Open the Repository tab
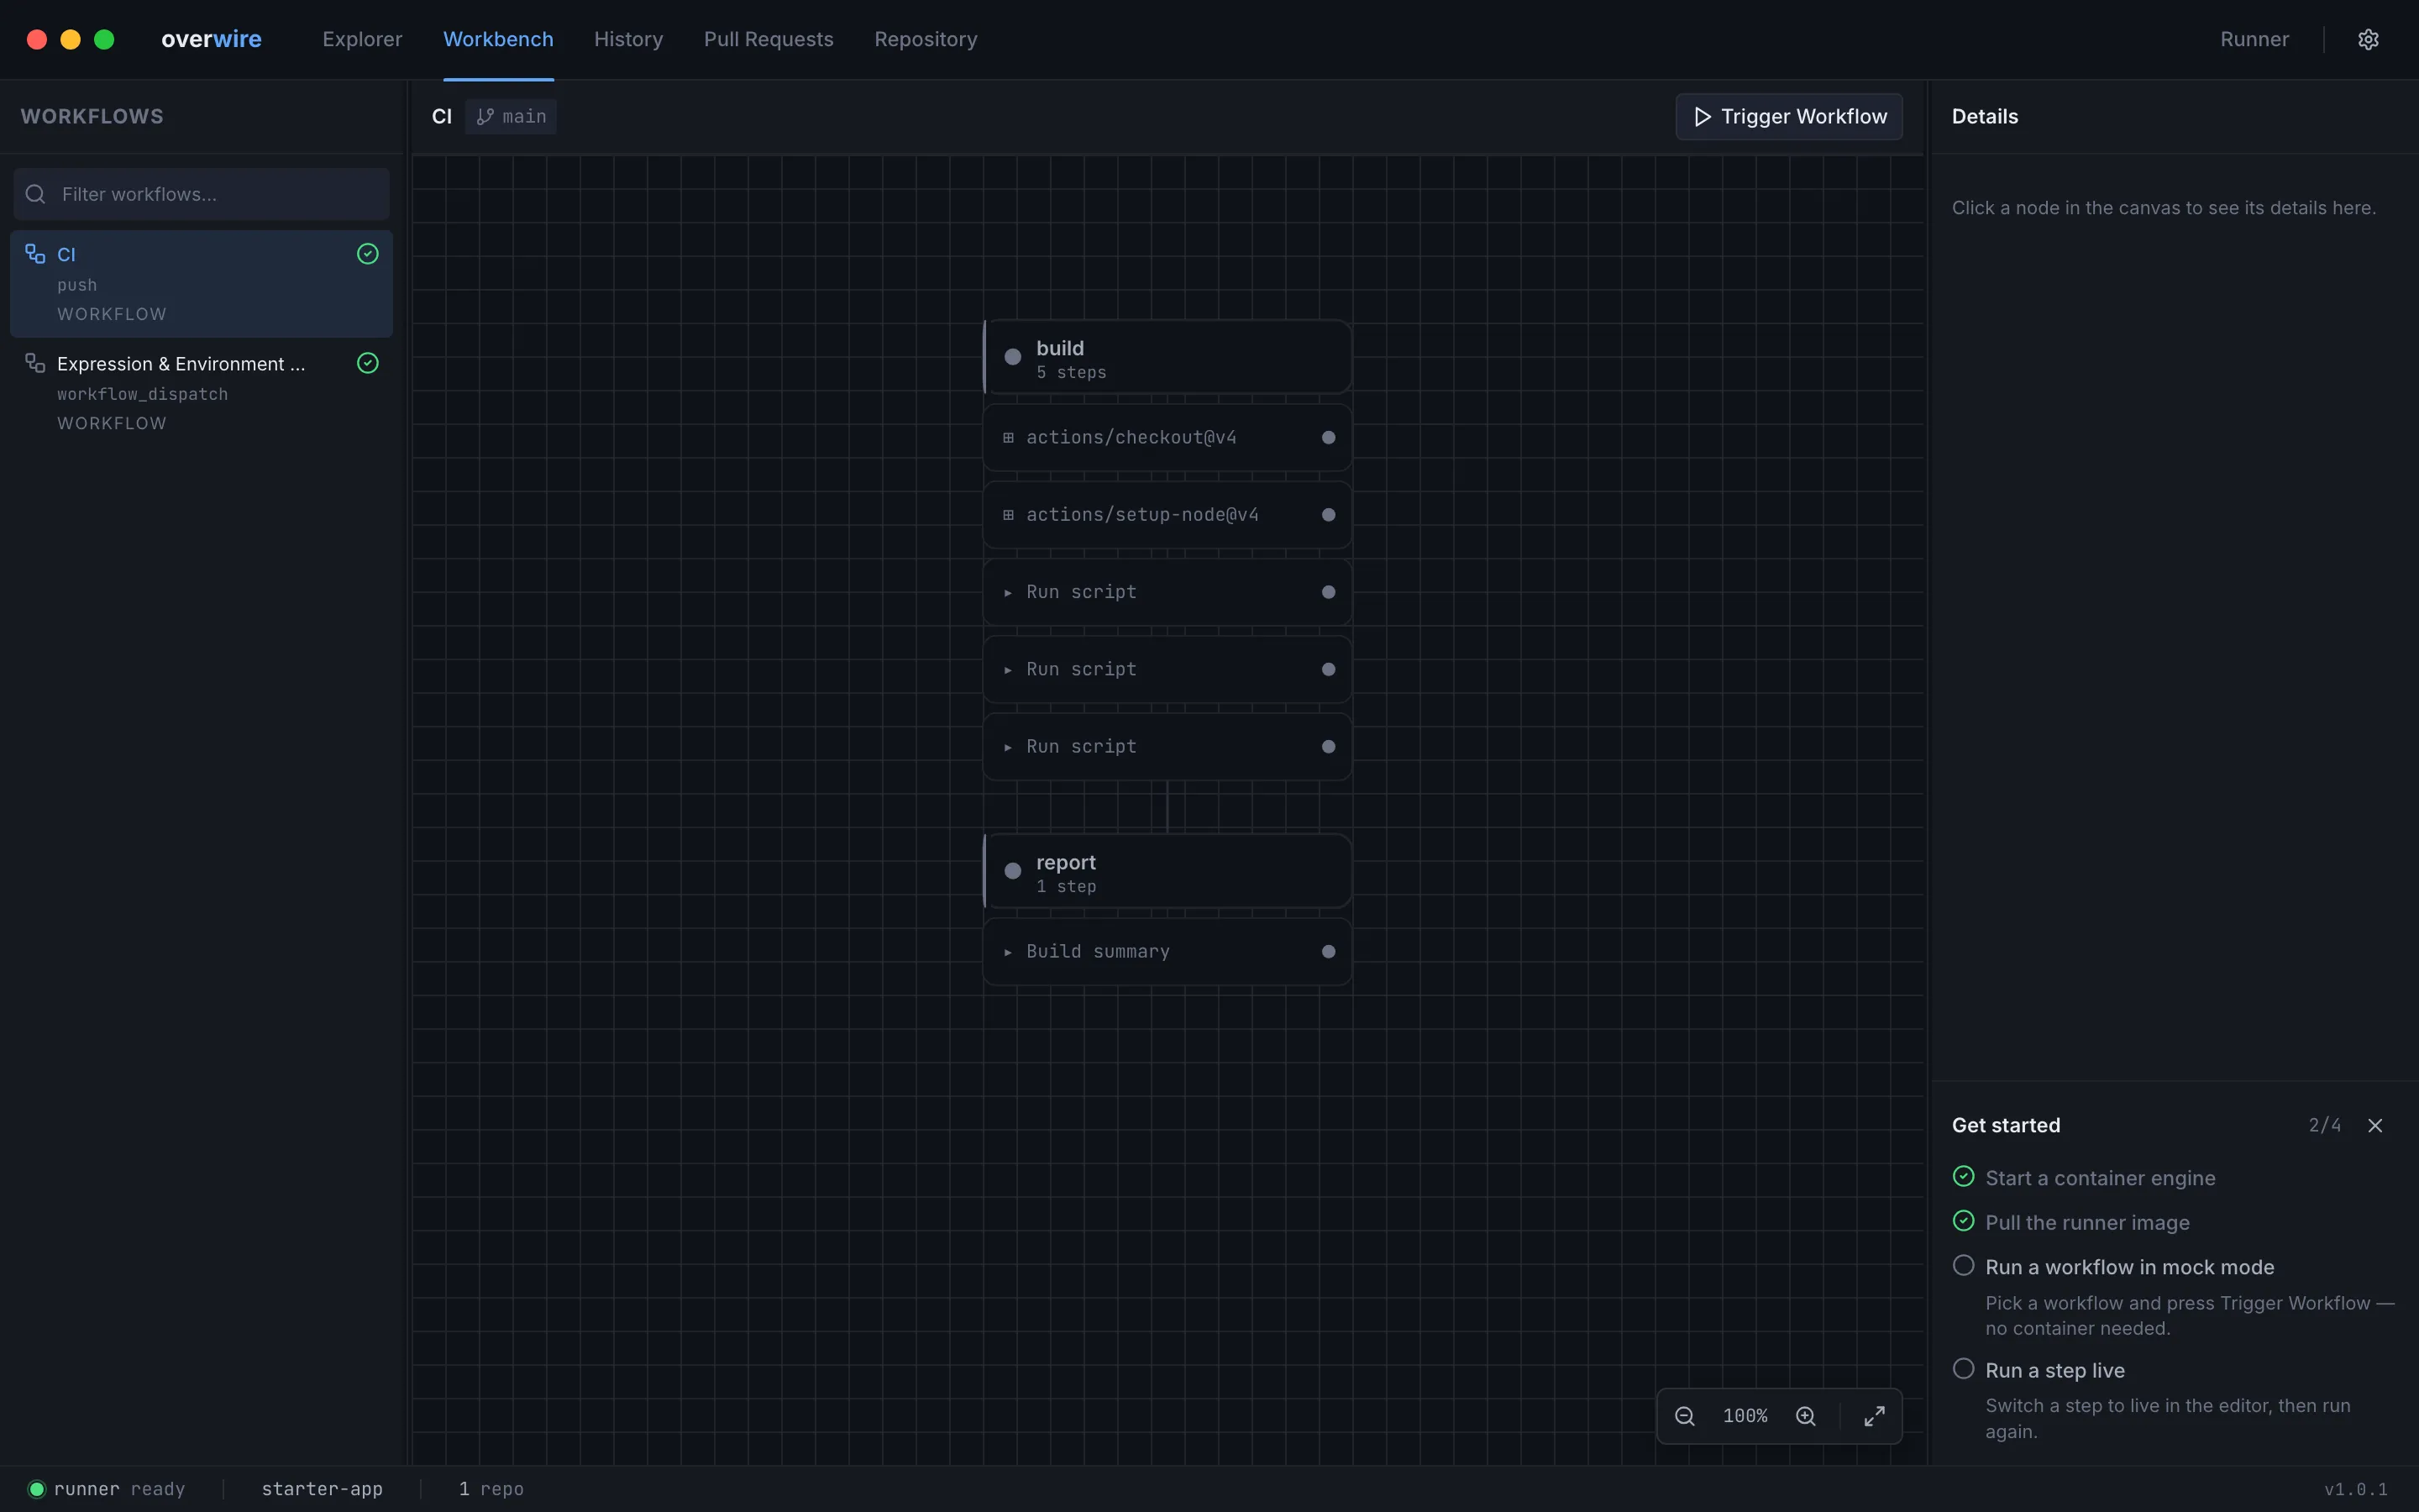Viewport: 2419px width, 1512px height. click(926, 39)
